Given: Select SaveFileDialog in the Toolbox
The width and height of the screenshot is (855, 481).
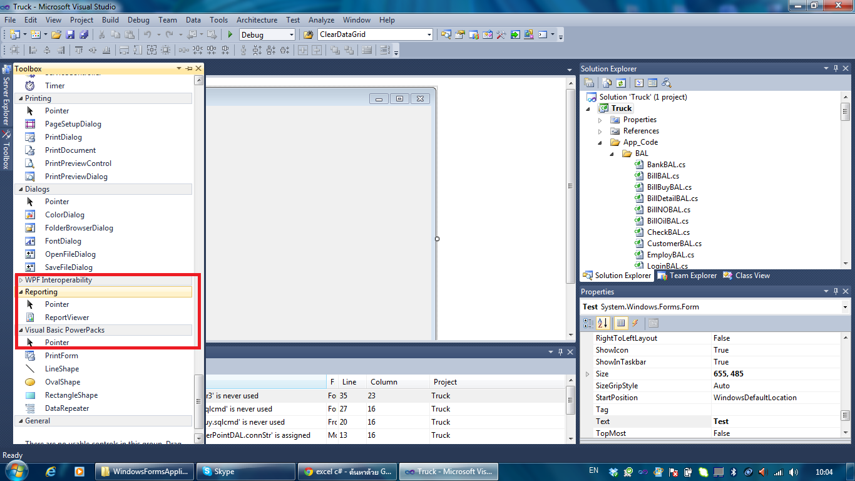Looking at the screenshot, I should tap(69, 267).
